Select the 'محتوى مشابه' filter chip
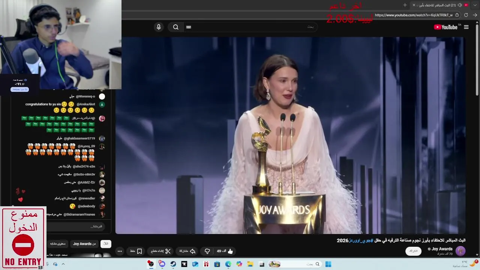This screenshot has width=480, height=270. [58, 244]
